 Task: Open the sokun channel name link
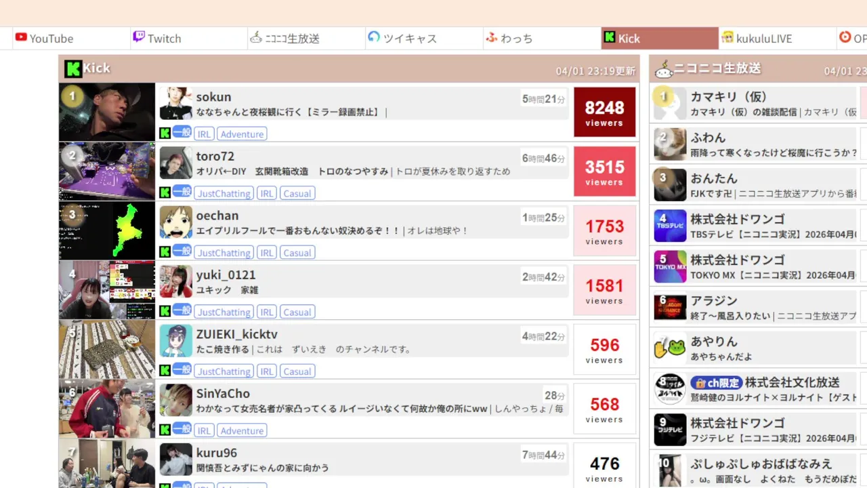(213, 97)
